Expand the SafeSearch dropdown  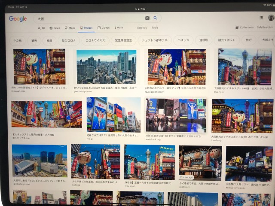coord(264,27)
